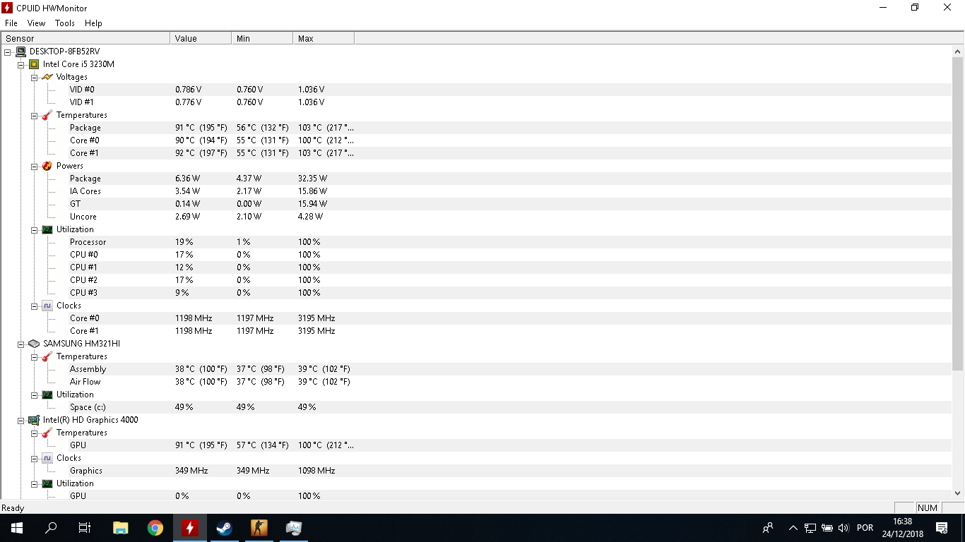The image size is (965, 542).
Task: Collapse the CPU Utilization group
Action: (x=34, y=229)
